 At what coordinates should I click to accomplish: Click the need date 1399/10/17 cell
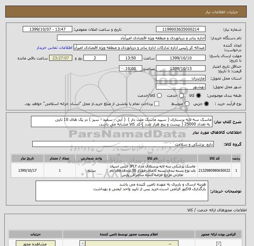click(27, 170)
